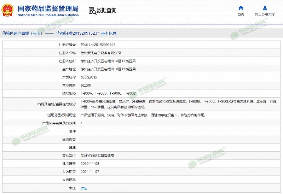
Task: Open 网上办事大厅 service hall label
Action: tap(265, 14)
